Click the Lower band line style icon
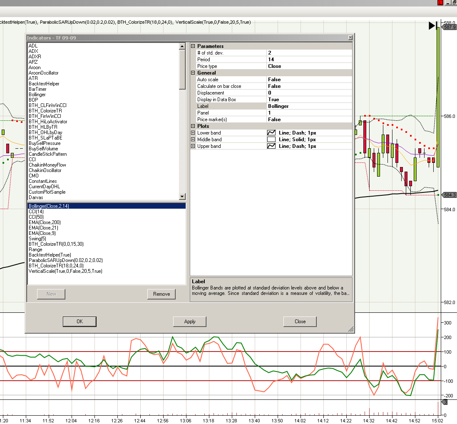Image resolution: width=457 pixels, height=424 pixels. [x=271, y=133]
